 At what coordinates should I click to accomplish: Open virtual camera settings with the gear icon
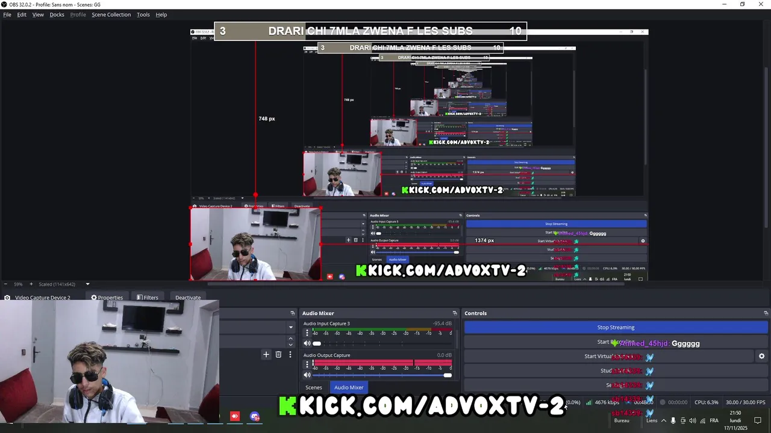point(761,356)
